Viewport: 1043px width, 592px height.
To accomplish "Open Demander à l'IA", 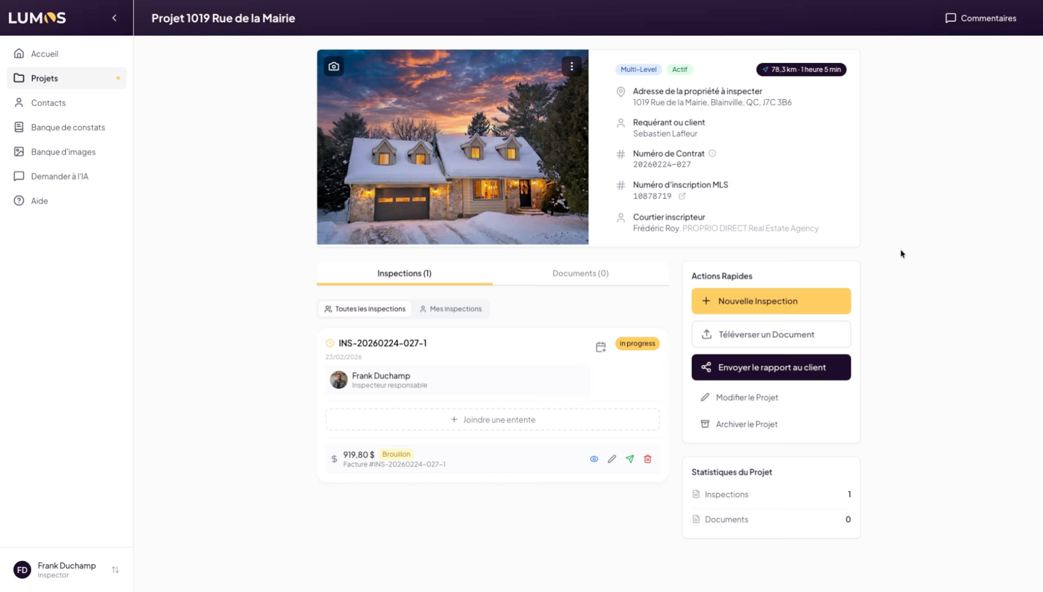I will 66,177.
